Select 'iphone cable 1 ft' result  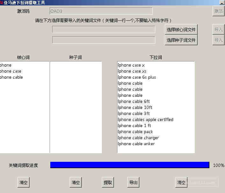(134, 126)
